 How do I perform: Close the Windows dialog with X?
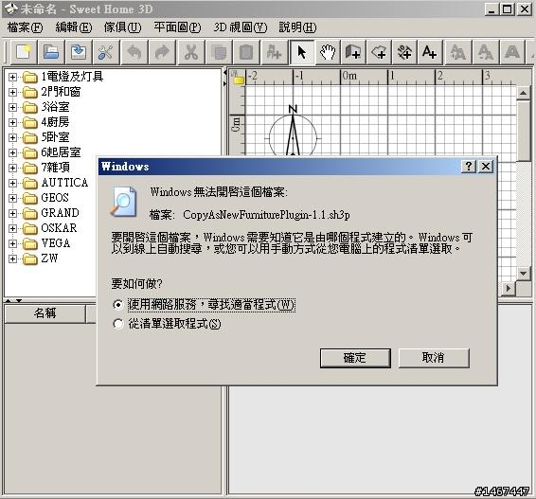click(486, 167)
